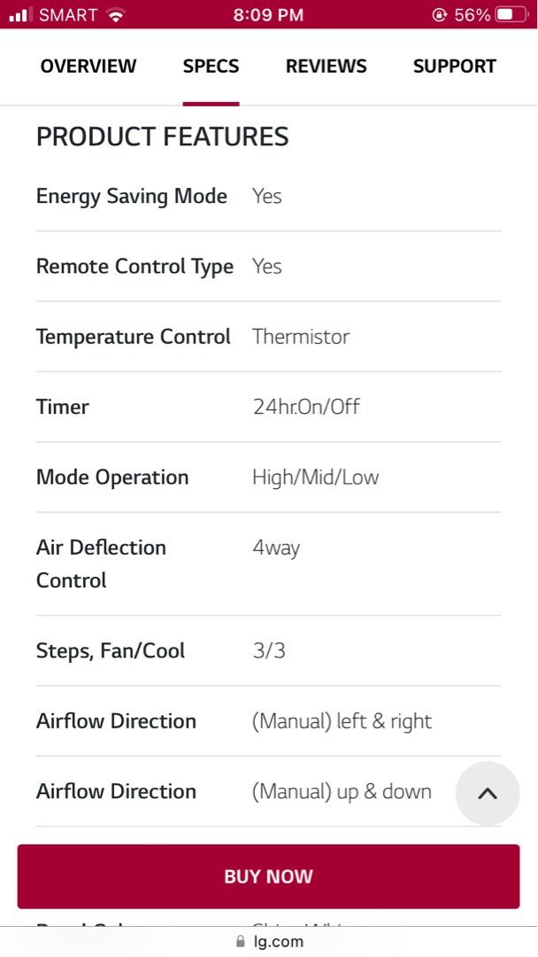Image resolution: width=538 pixels, height=957 pixels.
Task: Tap the 8:09 PM clock
Action: tap(268, 15)
